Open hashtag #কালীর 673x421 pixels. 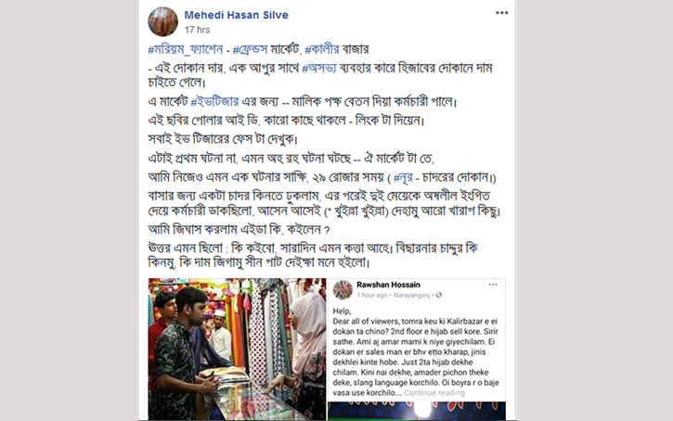click(322, 50)
